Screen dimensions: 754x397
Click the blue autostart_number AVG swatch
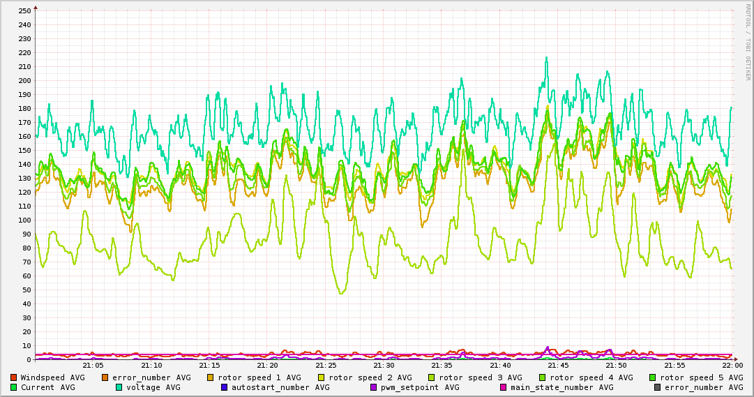click(224, 387)
